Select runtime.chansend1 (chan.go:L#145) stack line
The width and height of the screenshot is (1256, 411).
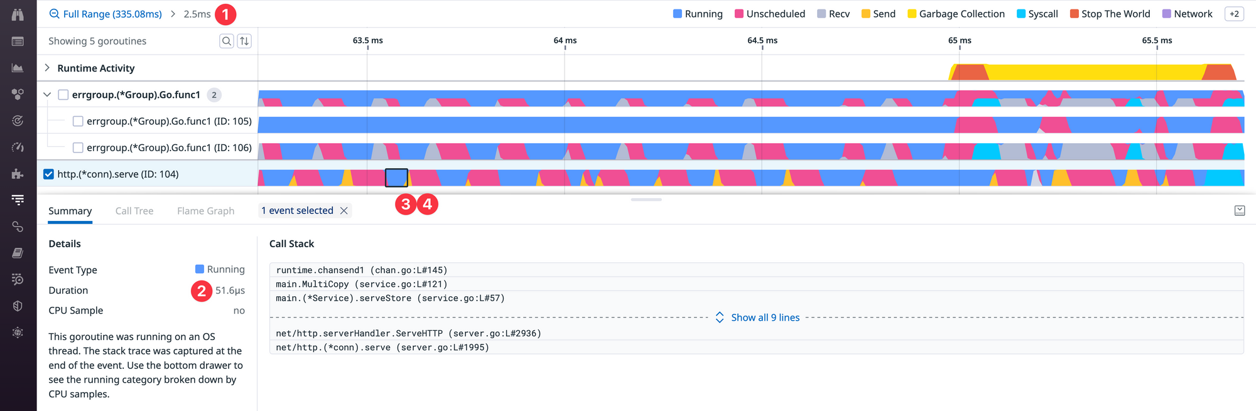[757, 270]
